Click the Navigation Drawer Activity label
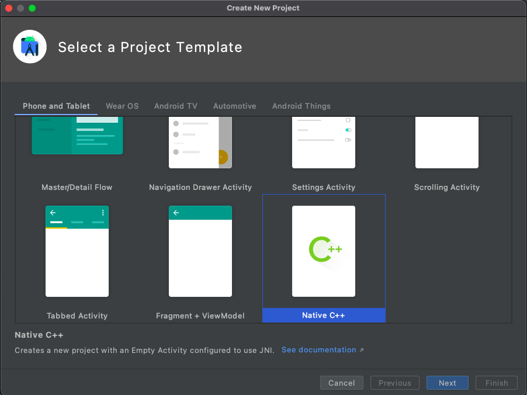The width and height of the screenshot is (527, 395). coord(200,187)
